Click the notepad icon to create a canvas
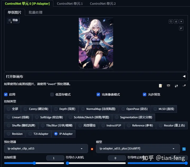 coord(160,86)
